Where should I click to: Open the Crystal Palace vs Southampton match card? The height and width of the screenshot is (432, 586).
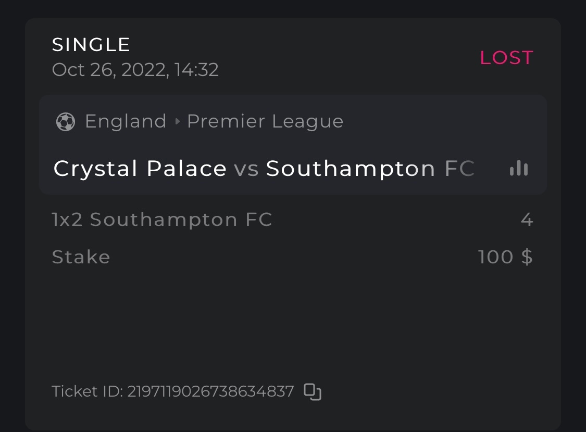[292, 146]
